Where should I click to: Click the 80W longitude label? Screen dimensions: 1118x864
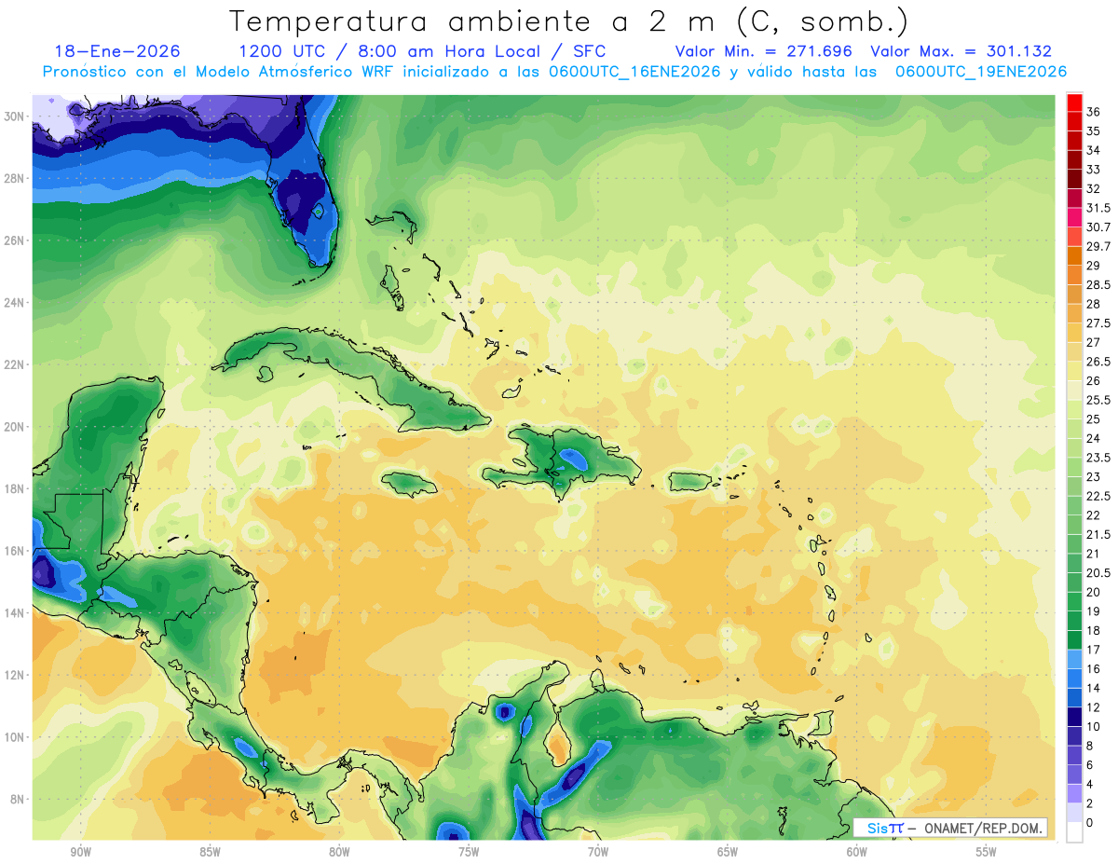point(339,852)
